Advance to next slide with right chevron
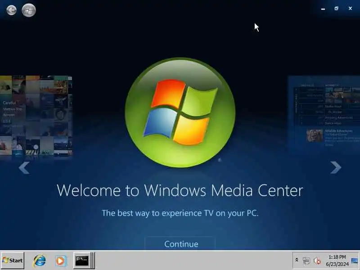Screen dimensions: 360x270 coord(336,167)
